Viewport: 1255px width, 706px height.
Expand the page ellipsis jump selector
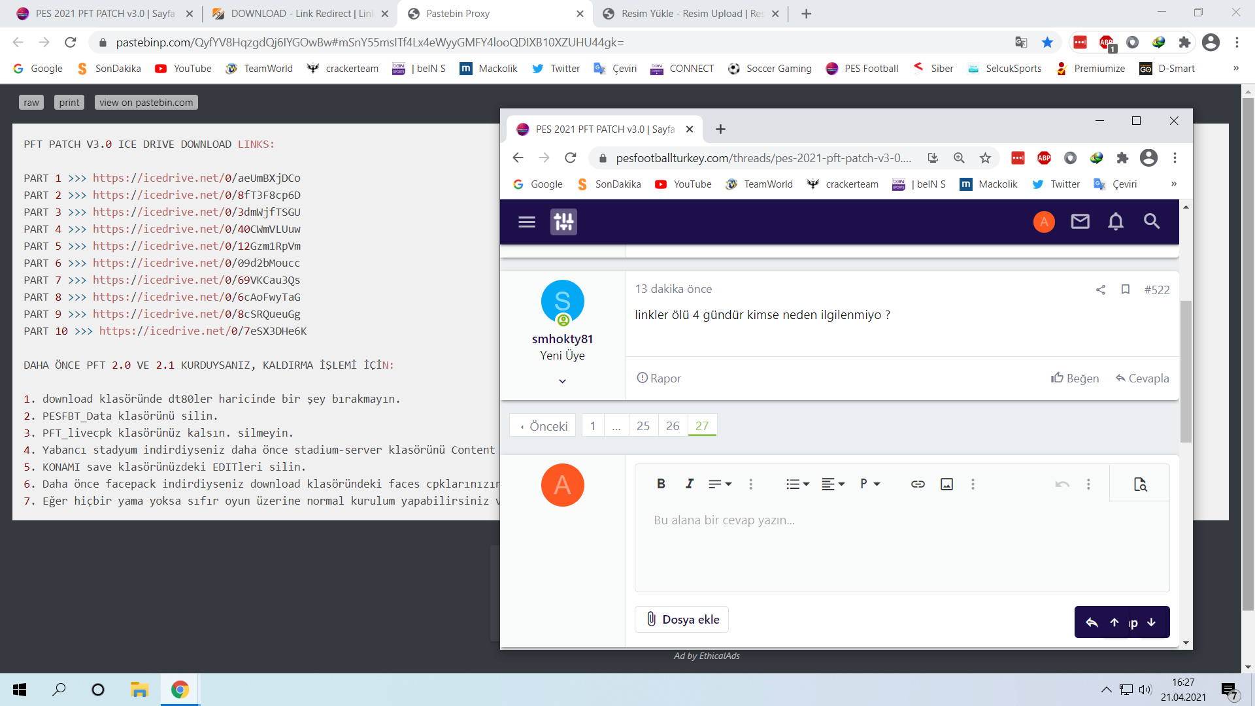click(x=616, y=426)
